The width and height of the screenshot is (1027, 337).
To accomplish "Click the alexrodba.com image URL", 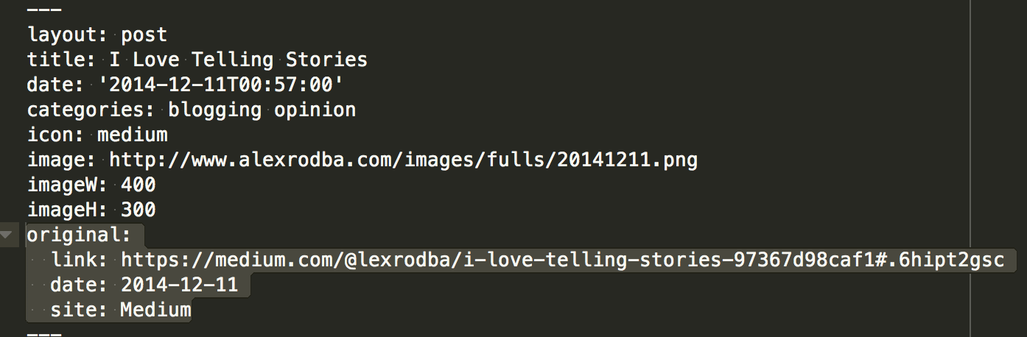I will [x=403, y=160].
